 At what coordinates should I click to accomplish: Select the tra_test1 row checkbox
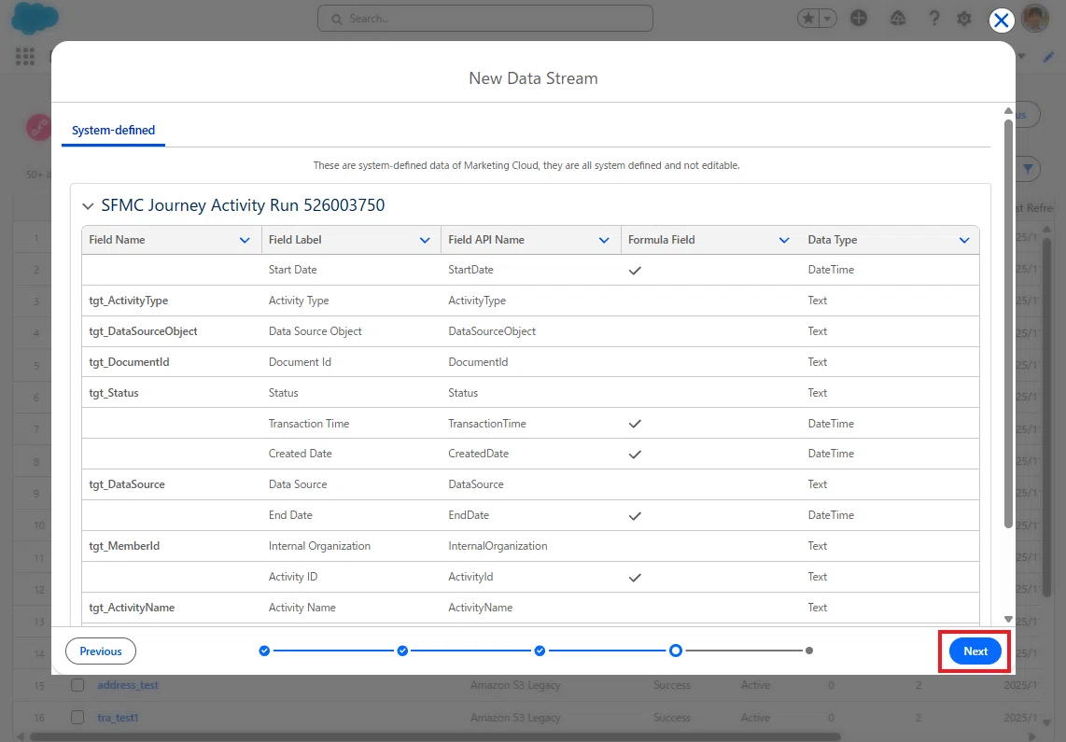pos(77,718)
